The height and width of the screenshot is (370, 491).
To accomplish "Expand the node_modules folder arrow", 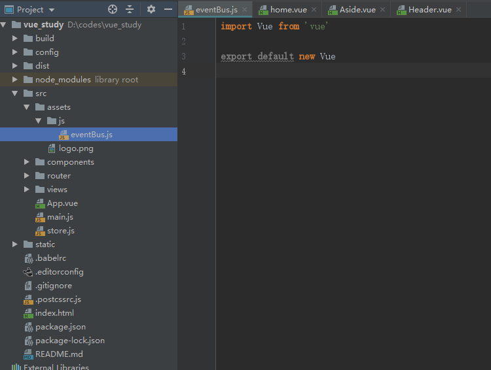I will [14, 80].
